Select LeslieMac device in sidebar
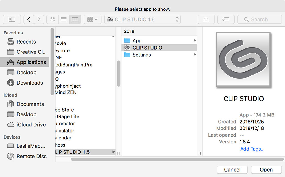285x177 pixels. 25,146
